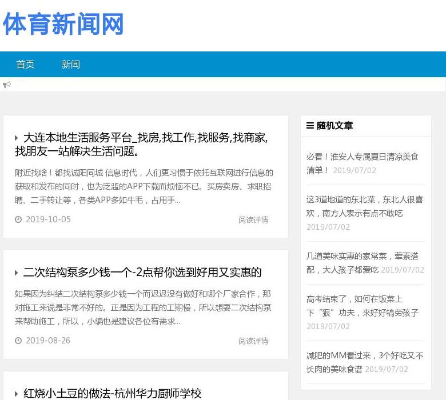
Task: Click date 2019/07/02 beside 大人孩子都爱吃
Action: 403,270
